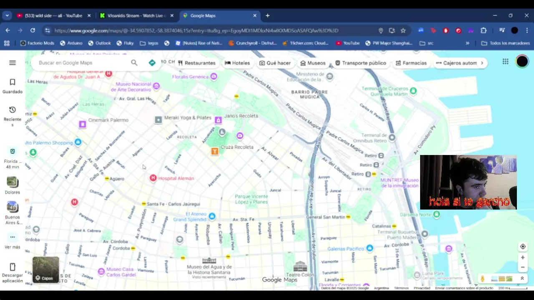Open Todos los marcadores folder

pyautogui.click(x=505, y=43)
